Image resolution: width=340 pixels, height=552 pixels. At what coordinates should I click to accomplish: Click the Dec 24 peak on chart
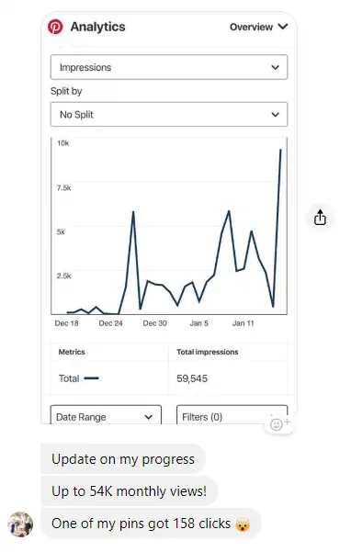pyautogui.click(x=133, y=211)
